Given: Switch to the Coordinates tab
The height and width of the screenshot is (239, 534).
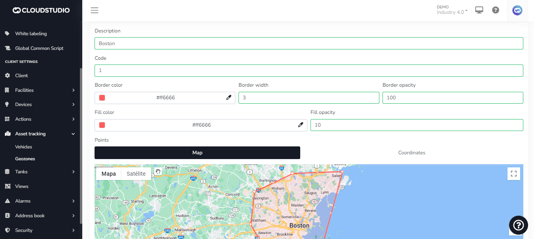Looking at the screenshot, I should point(411,153).
